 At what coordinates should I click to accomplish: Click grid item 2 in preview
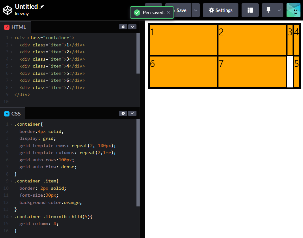pyautogui.click(x=252, y=40)
